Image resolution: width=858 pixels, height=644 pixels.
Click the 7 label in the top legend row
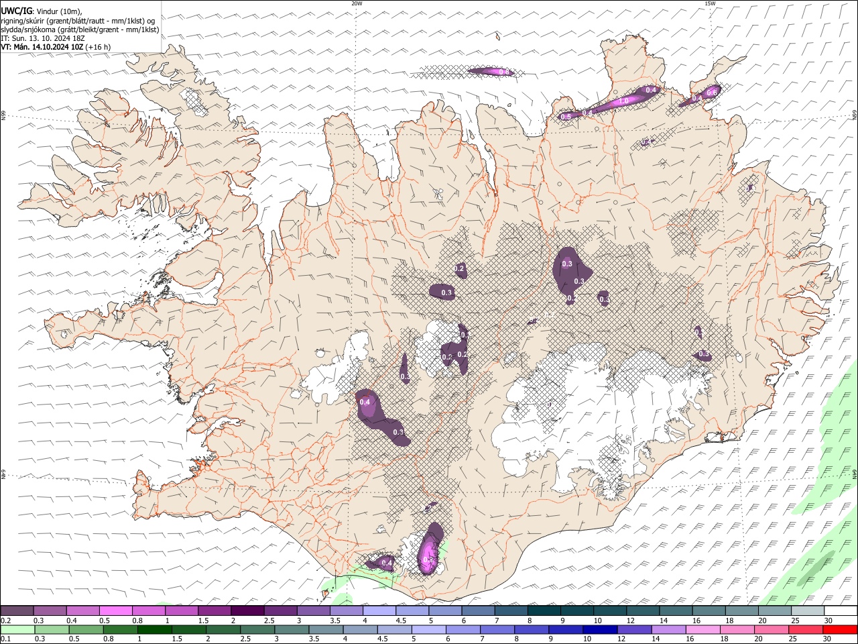[x=495, y=621]
